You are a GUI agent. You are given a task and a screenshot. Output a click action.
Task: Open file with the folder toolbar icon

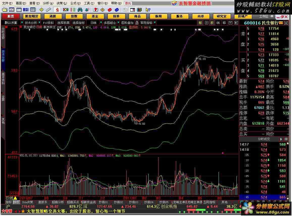tap(5, 10)
